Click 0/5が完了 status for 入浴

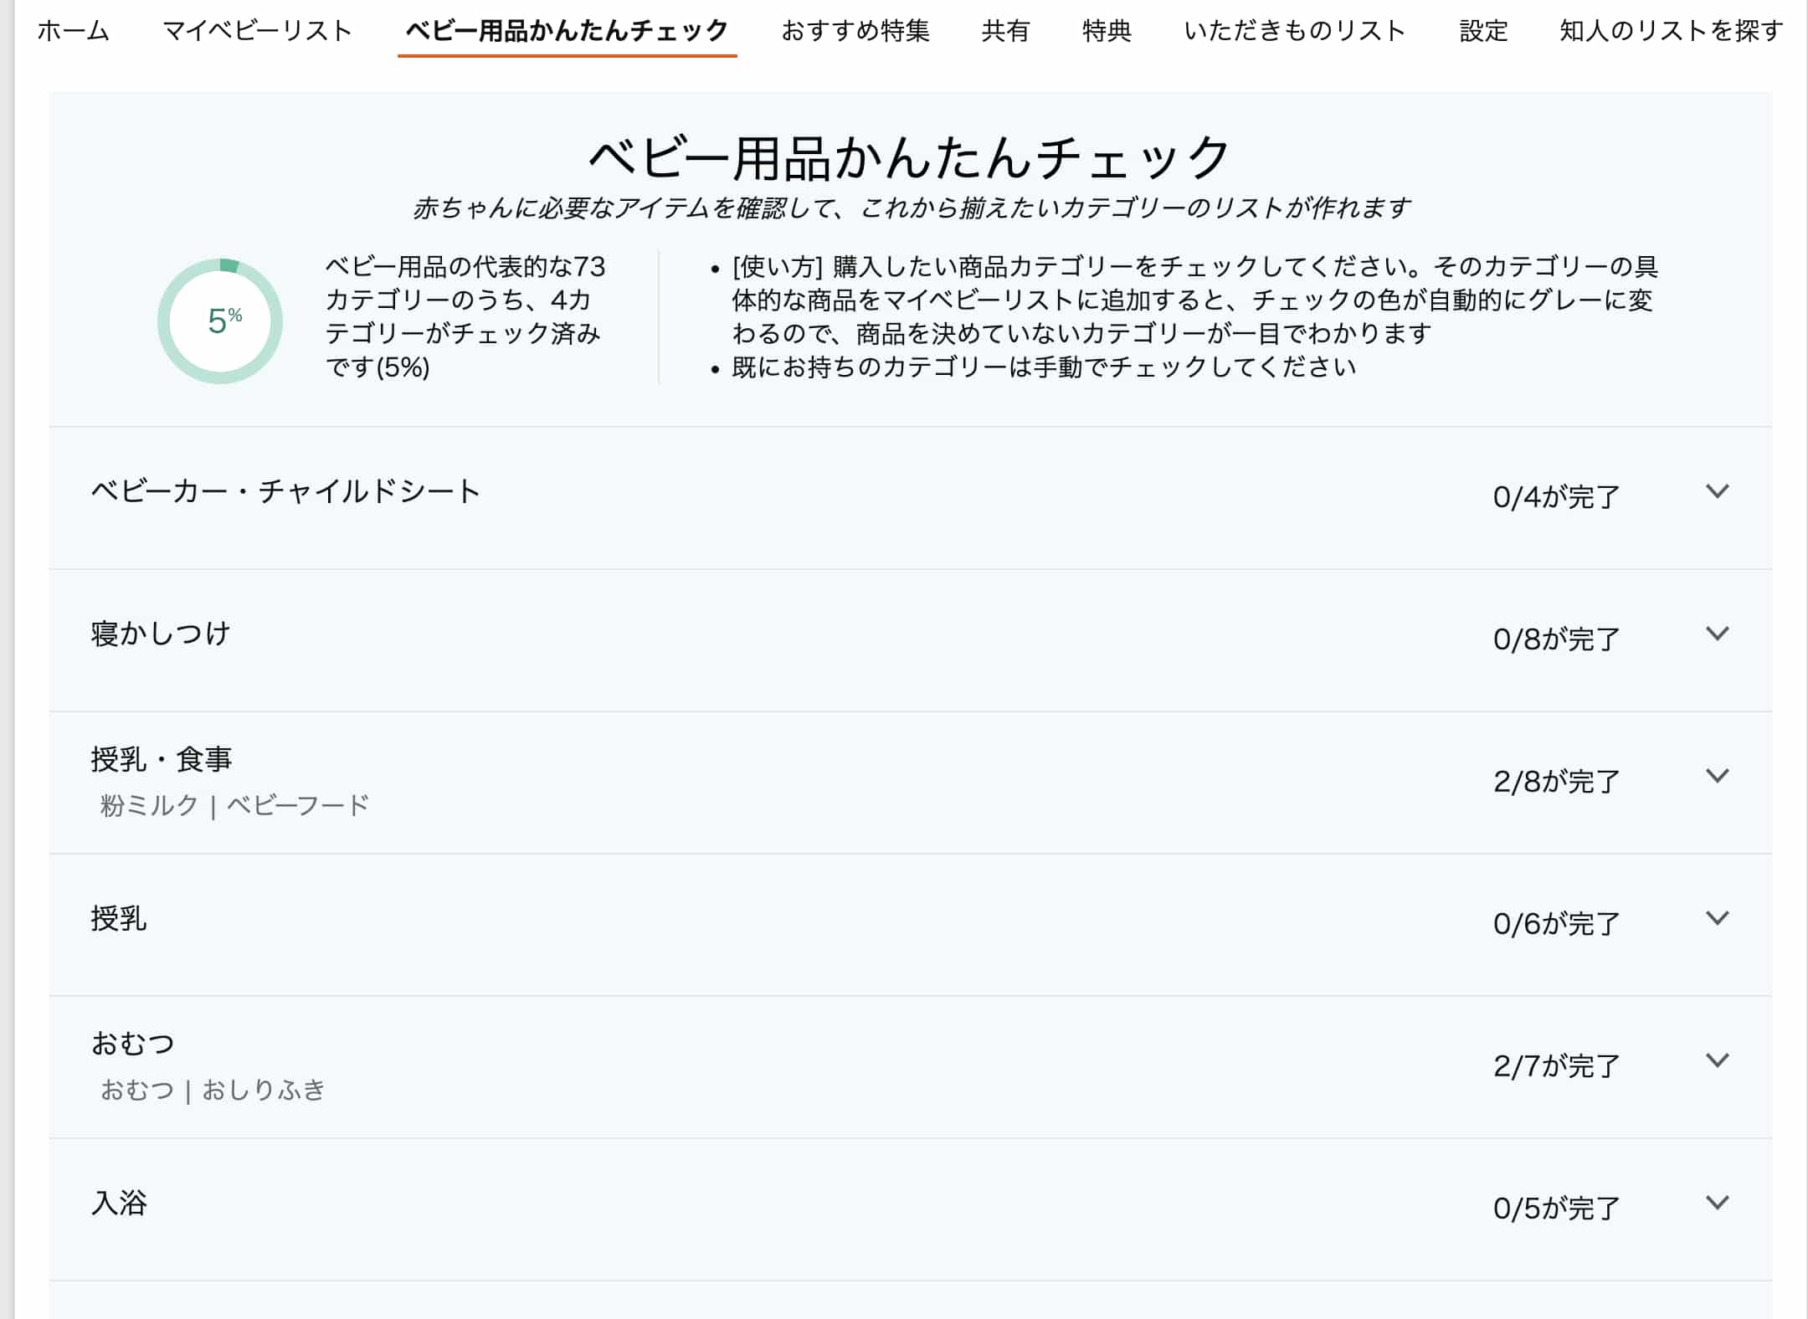tap(1556, 1209)
